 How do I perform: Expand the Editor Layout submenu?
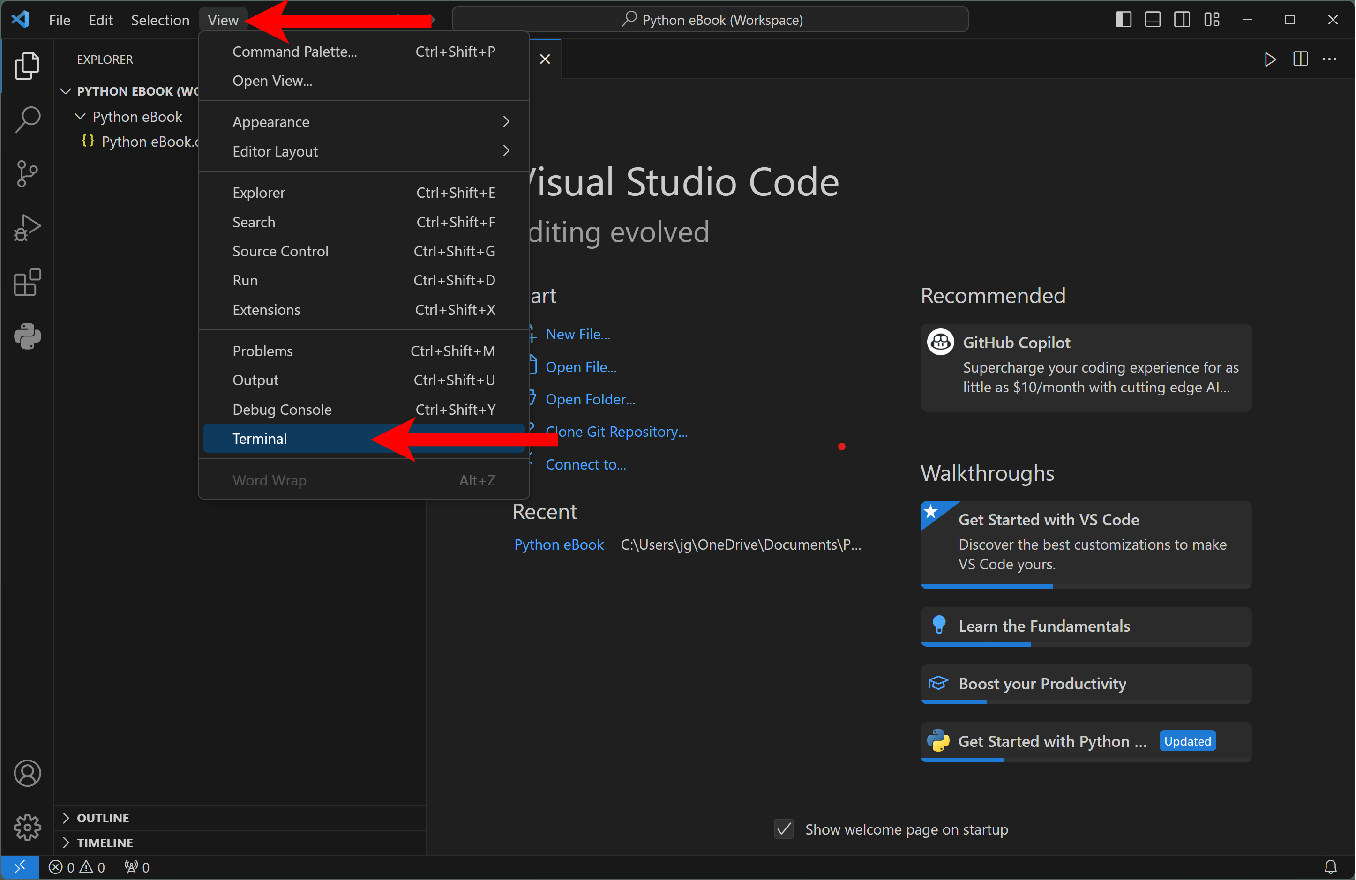coord(364,151)
